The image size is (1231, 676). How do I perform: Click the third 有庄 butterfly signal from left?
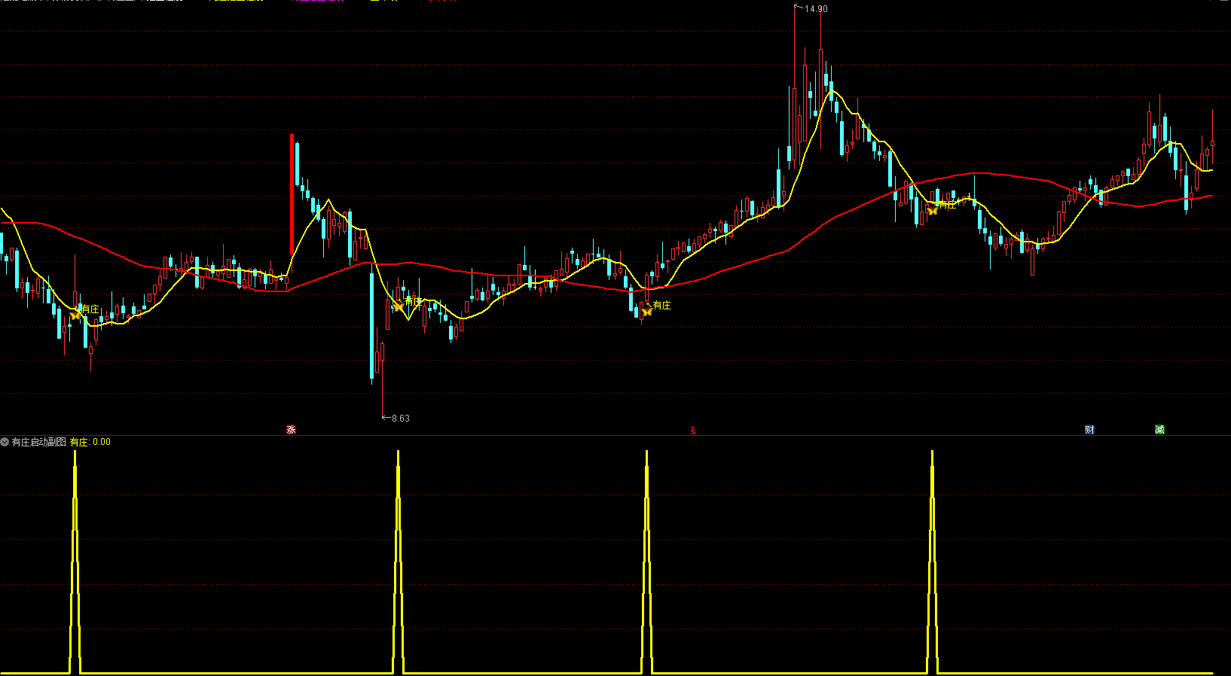(646, 311)
